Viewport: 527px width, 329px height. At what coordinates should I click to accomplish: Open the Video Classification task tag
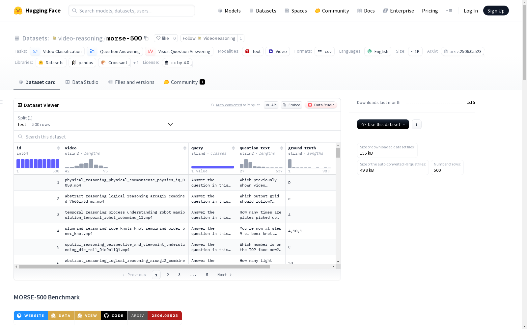(57, 51)
